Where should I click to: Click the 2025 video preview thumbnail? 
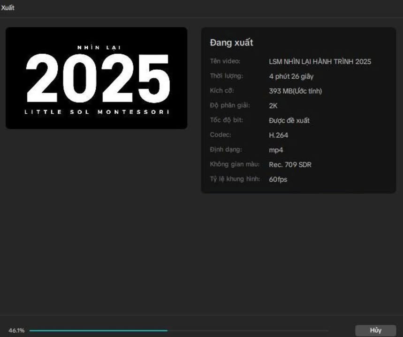pyautogui.click(x=96, y=78)
